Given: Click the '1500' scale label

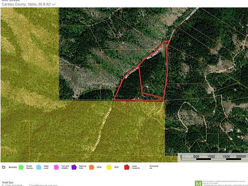Looking at the screenshot, I should 226,156.
